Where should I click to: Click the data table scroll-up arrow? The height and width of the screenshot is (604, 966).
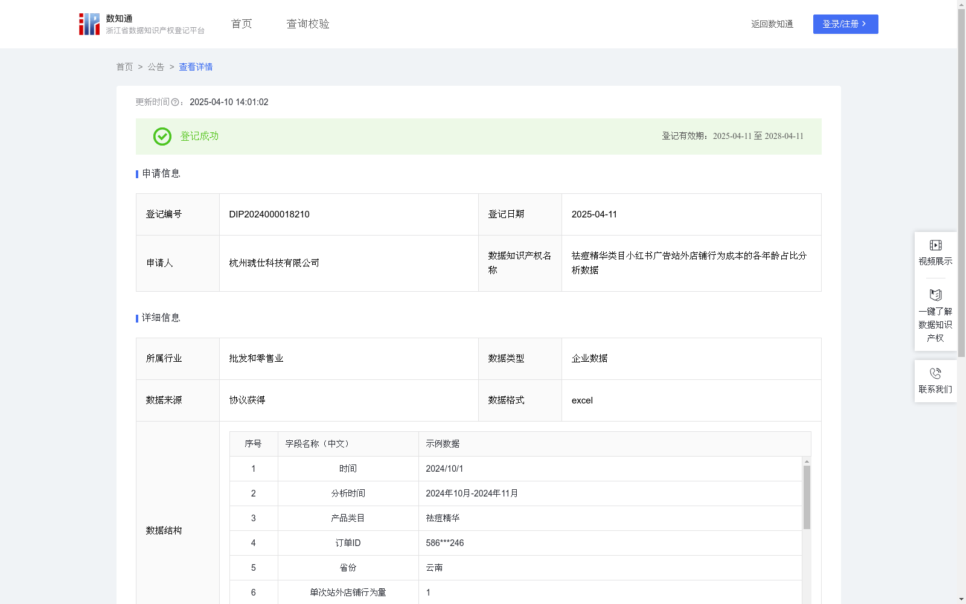tap(807, 461)
